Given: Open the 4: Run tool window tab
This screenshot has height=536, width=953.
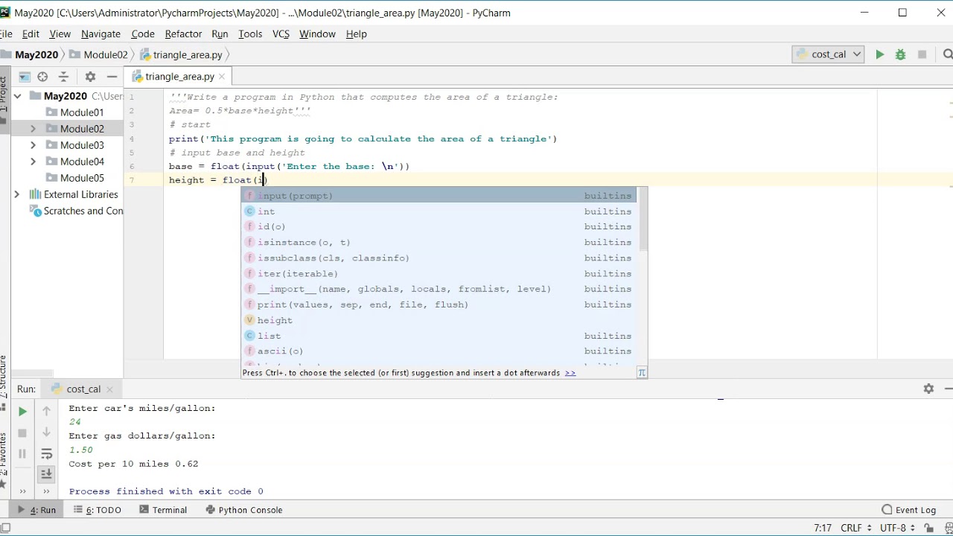Looking at the screenshot, I should (37, 510).
